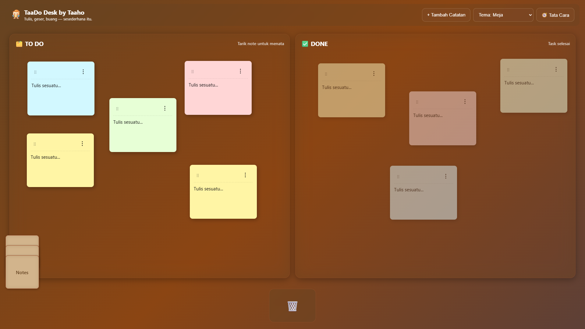The image size is (585, 329).
Task: Click the drag handle on the rose DONE note
Action: tap(417, 102)
